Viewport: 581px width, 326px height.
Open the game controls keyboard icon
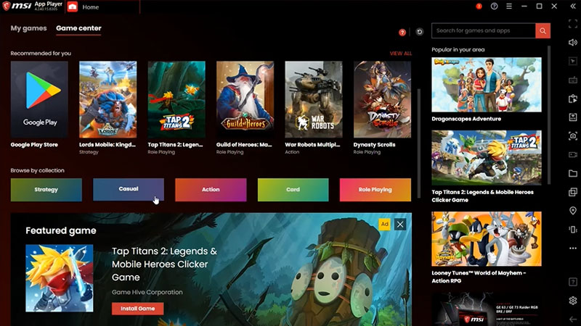click(572, 80)
